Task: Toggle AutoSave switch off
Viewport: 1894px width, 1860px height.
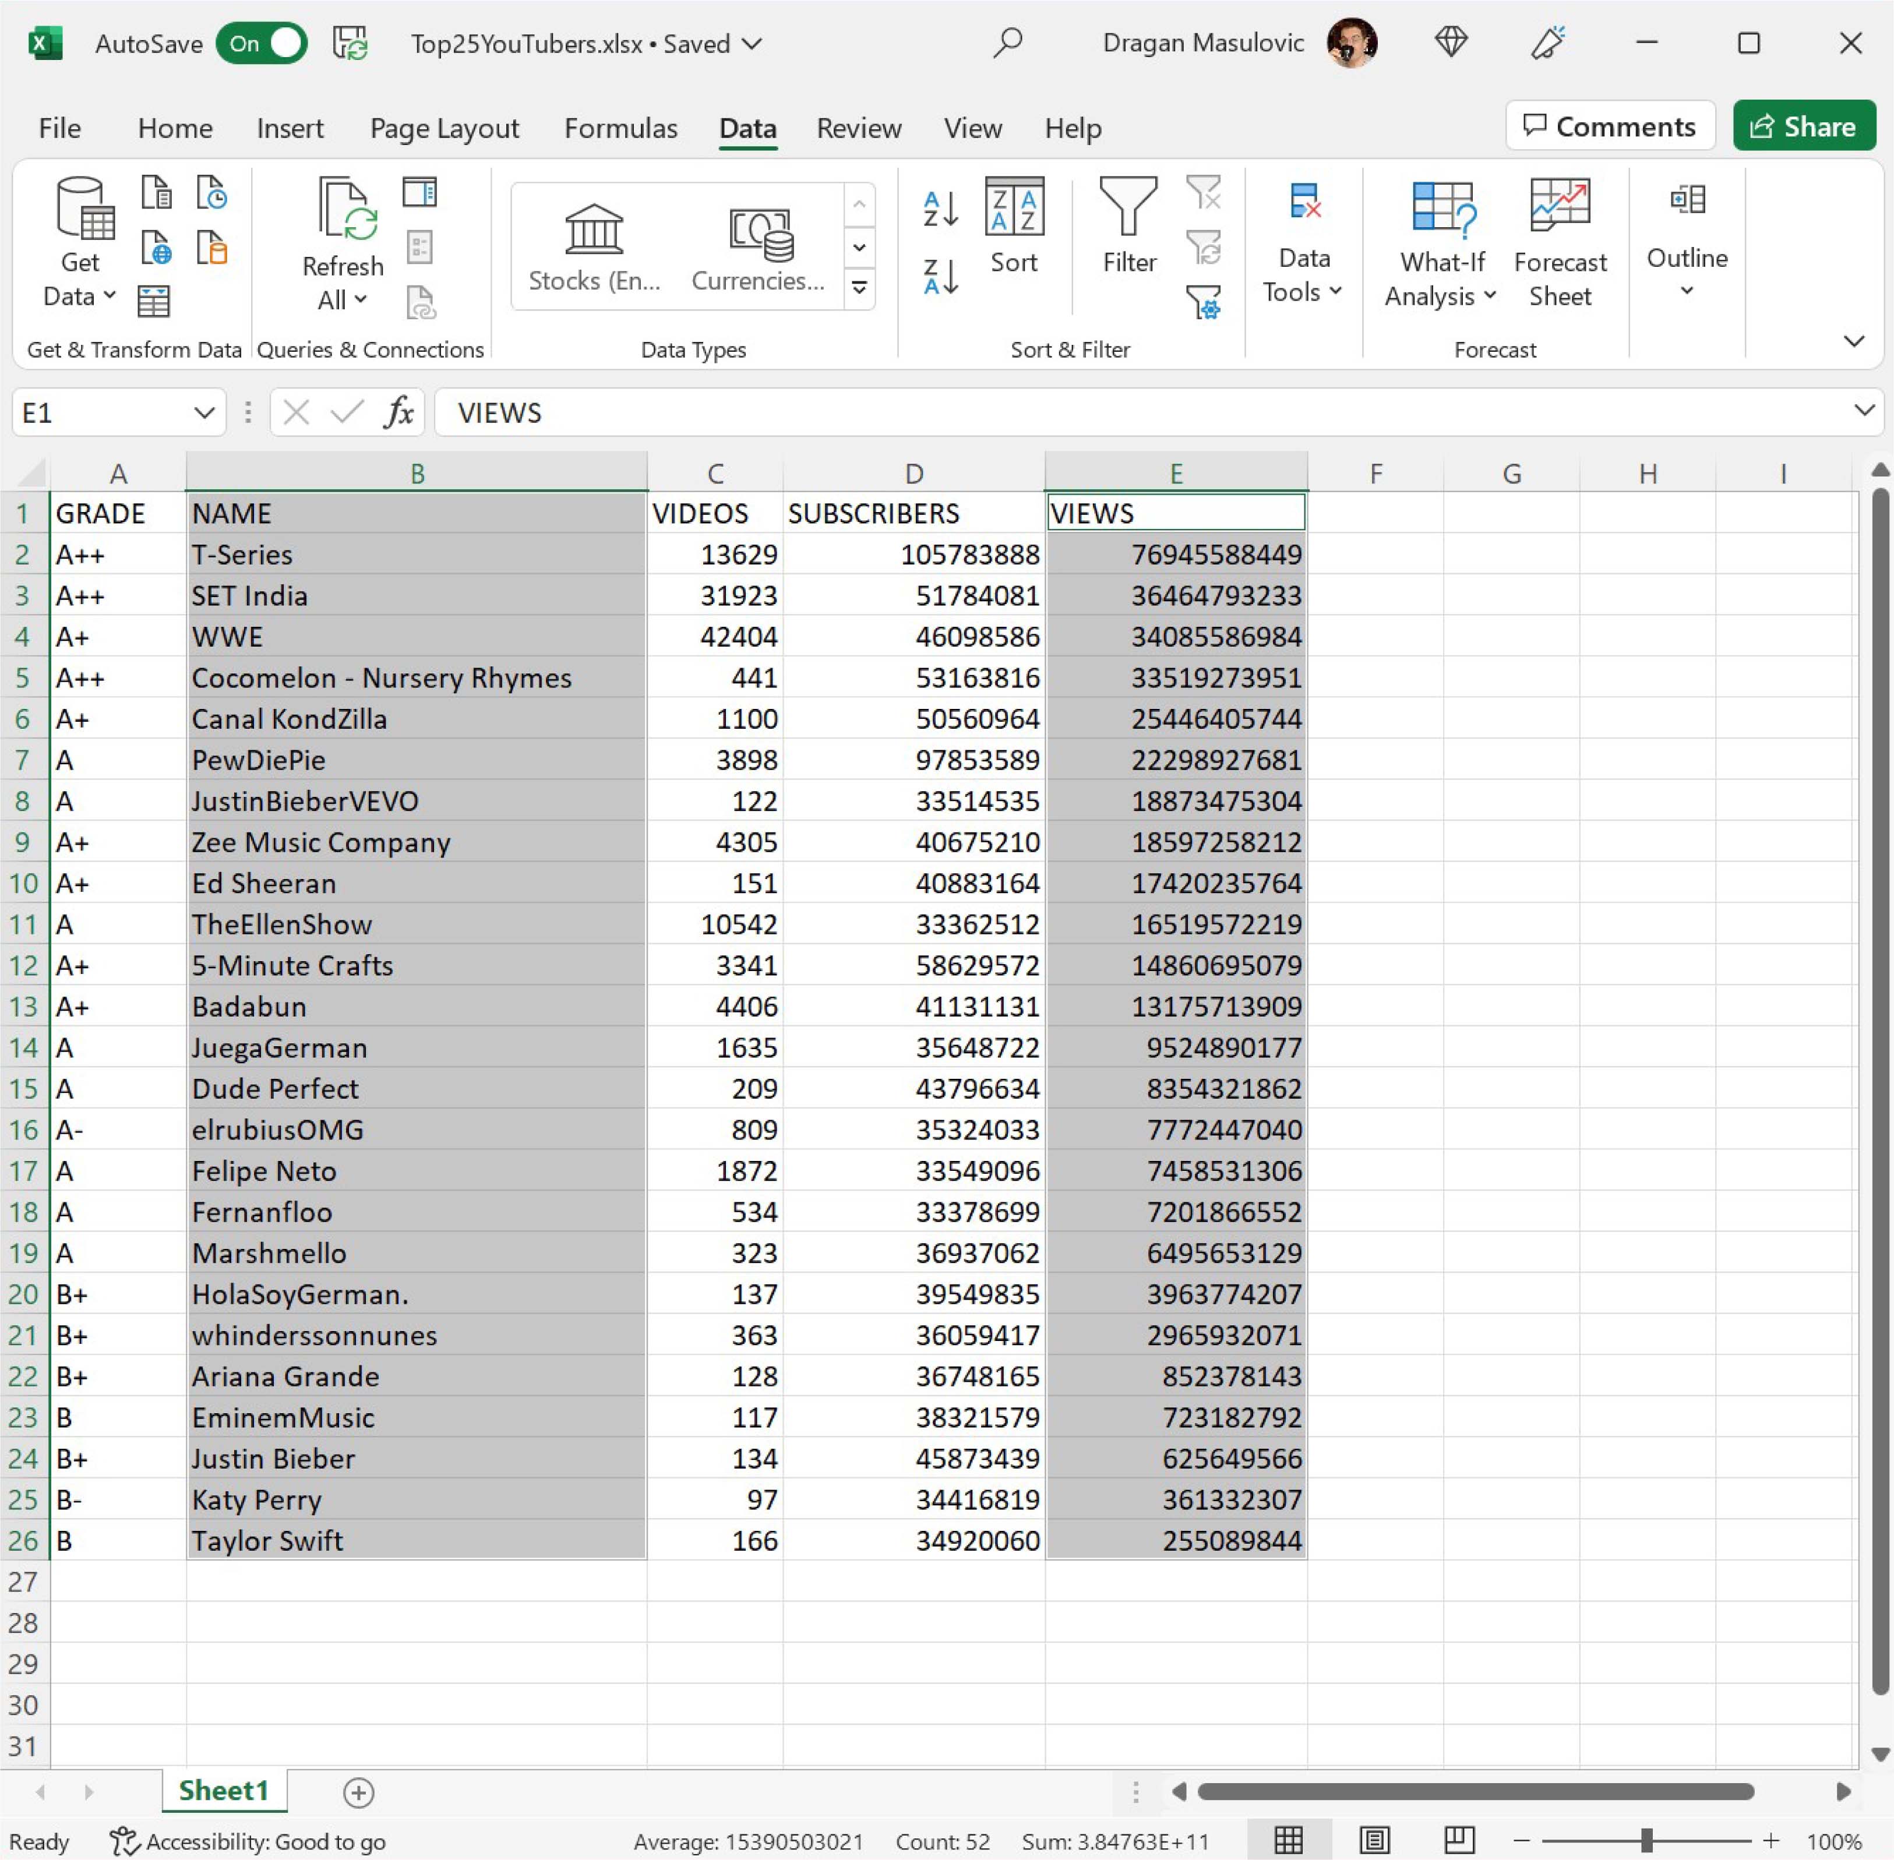Action: point(262,43)
